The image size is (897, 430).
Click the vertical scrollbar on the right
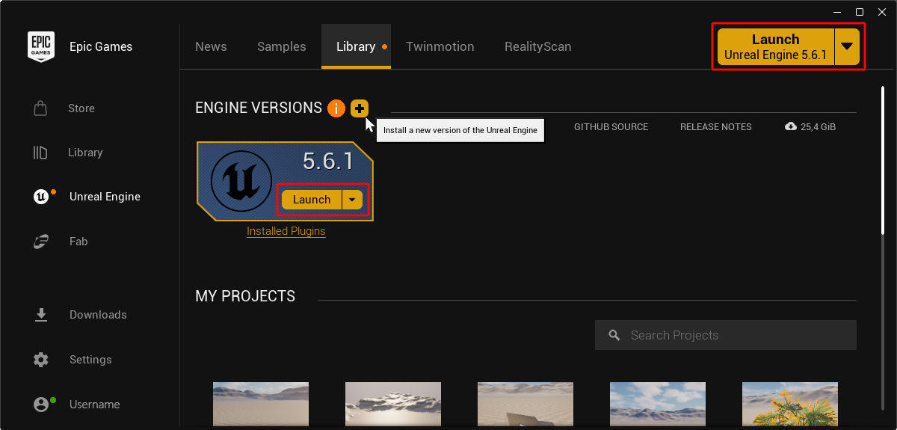click(882, 157)
